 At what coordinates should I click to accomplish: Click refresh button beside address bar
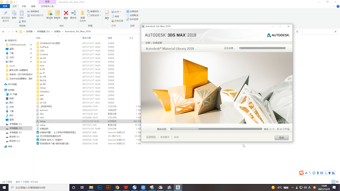tap(297, 32)
